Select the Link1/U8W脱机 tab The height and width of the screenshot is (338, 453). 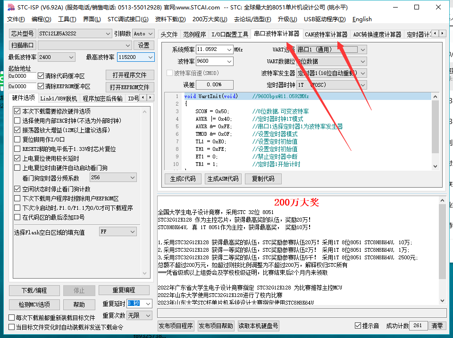(x=59, y=99)
